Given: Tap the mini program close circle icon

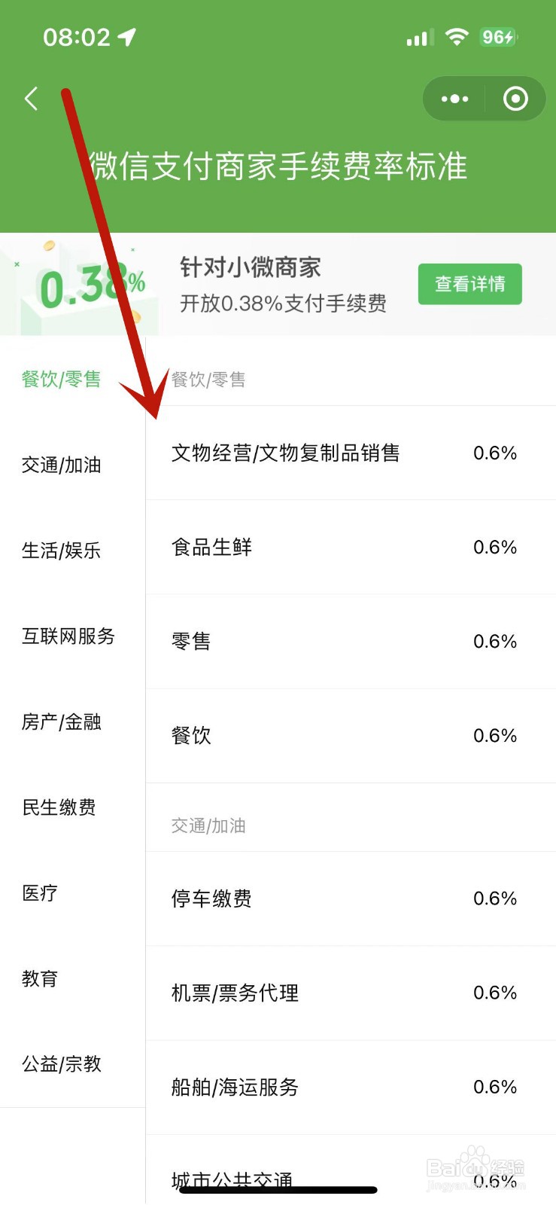Looking at the screenshot, I should (515, 99).
